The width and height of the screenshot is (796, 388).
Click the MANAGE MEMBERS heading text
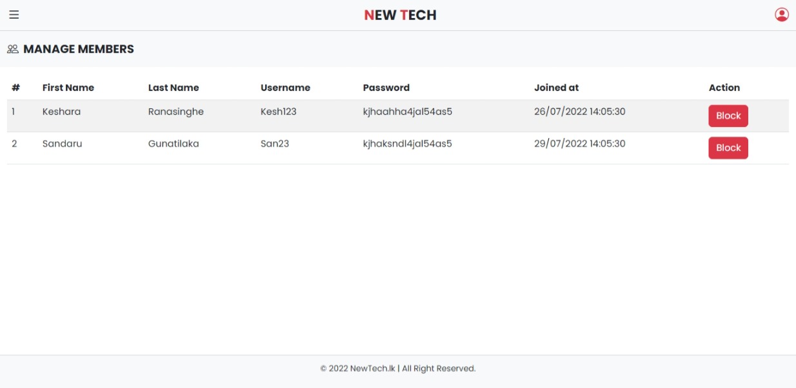click(78, 48)
